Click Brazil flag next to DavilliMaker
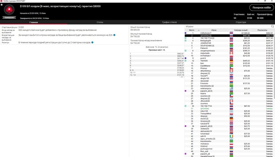 (231, 66)
